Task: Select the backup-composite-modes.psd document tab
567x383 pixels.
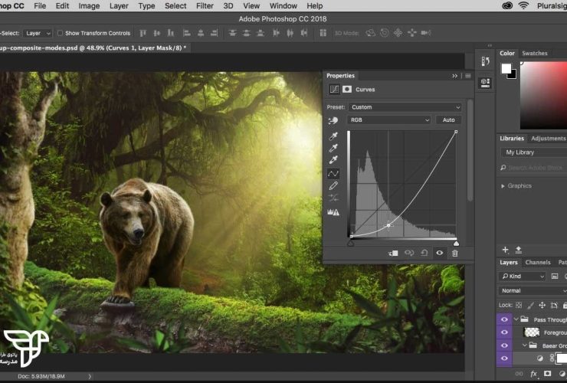Action: pos(93,47)
